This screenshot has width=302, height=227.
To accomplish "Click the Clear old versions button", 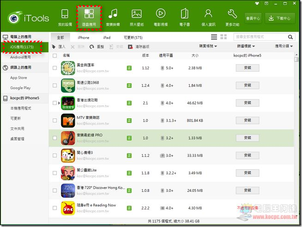I will click(139, 47).
